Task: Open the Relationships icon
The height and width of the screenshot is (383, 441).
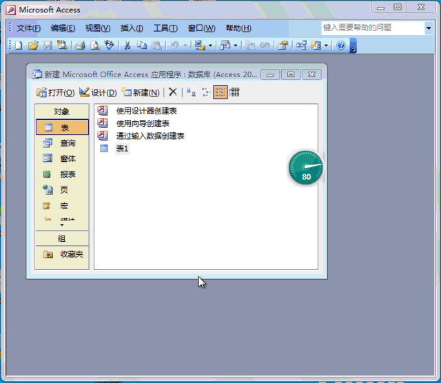Action: (301, 45)
